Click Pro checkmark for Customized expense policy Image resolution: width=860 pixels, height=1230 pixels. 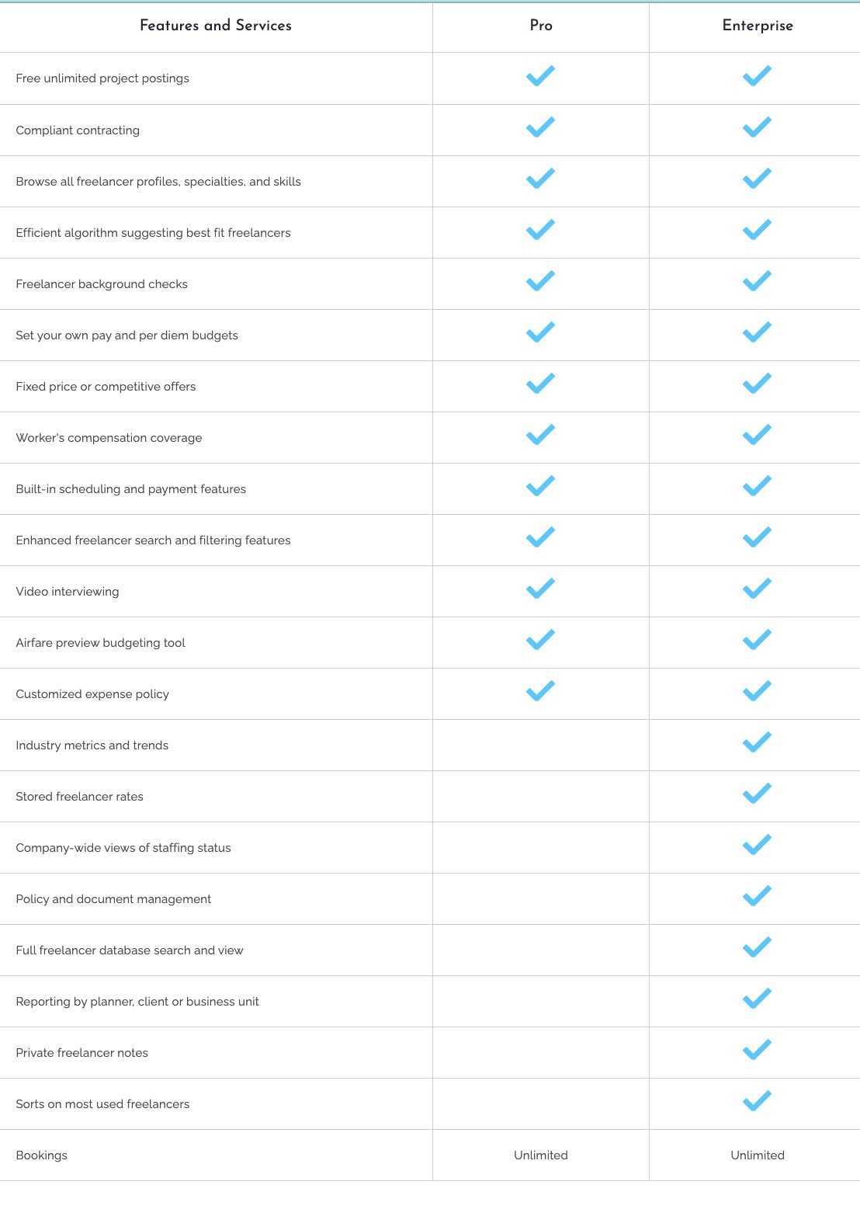(x=540, y=692)
